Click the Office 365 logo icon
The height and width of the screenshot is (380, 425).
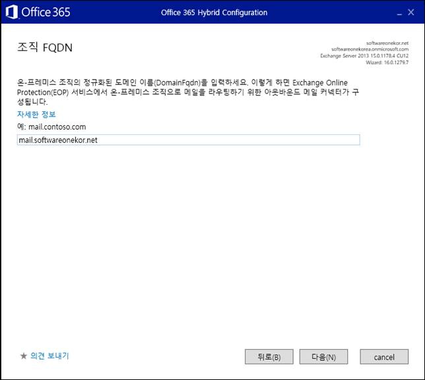point(12,12)
